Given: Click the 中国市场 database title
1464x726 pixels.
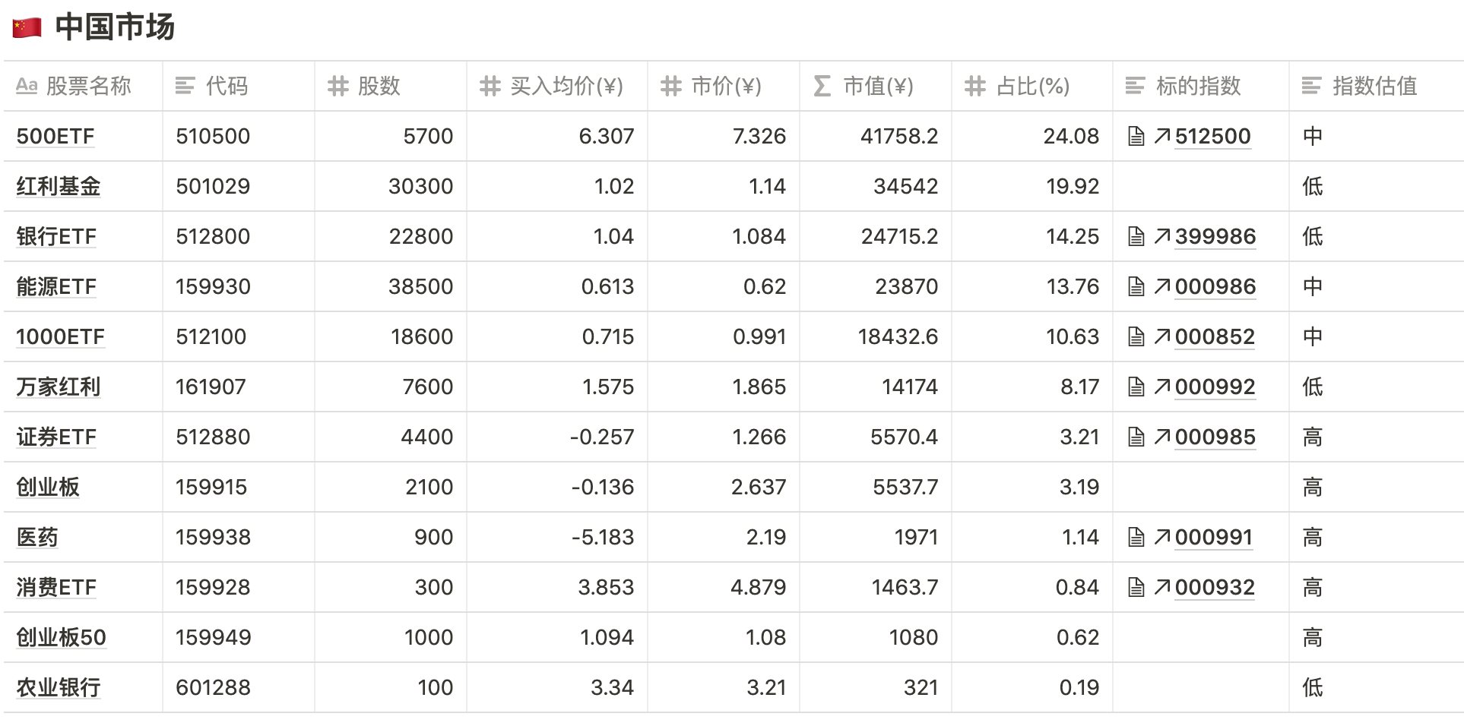Looking at the screenshot, I should (x=115, y=27).
